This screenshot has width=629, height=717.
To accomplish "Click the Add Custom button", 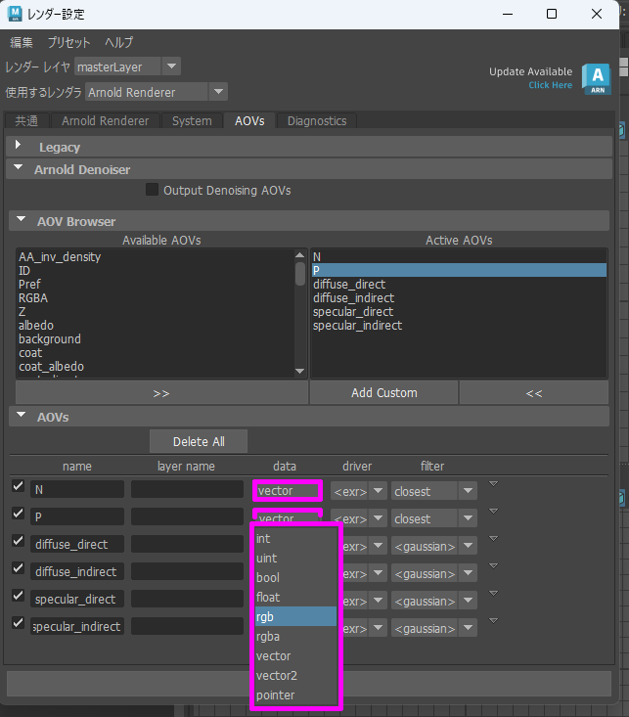I will [x=384, y=393].
